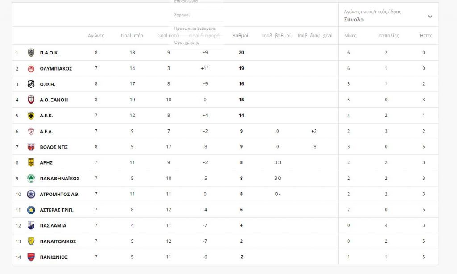Open the Όροι χρήσης menu link
This screenshot has width=457, height=274.
point(186,42)
